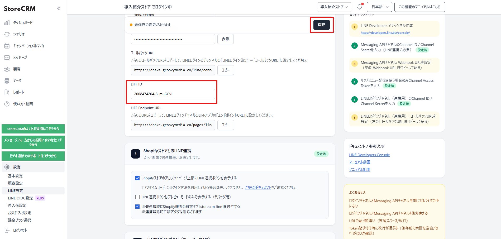This screenshot has height=239, width=501.
Task: Click the Data database icon
Action: tap(7, 81)
